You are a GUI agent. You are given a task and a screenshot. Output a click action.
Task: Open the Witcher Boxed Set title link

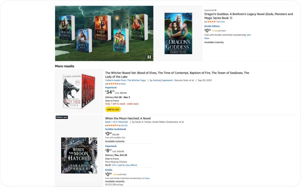(177, 73)
